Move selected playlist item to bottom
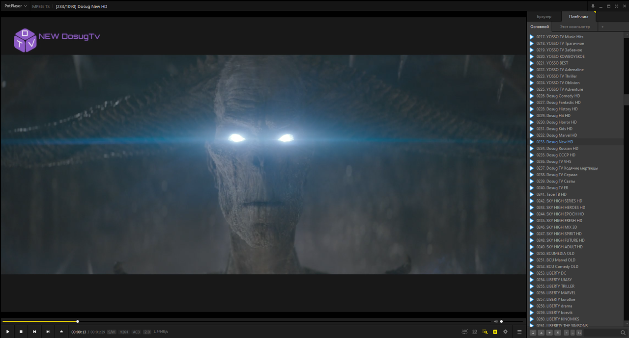 (x=558, y=333)
